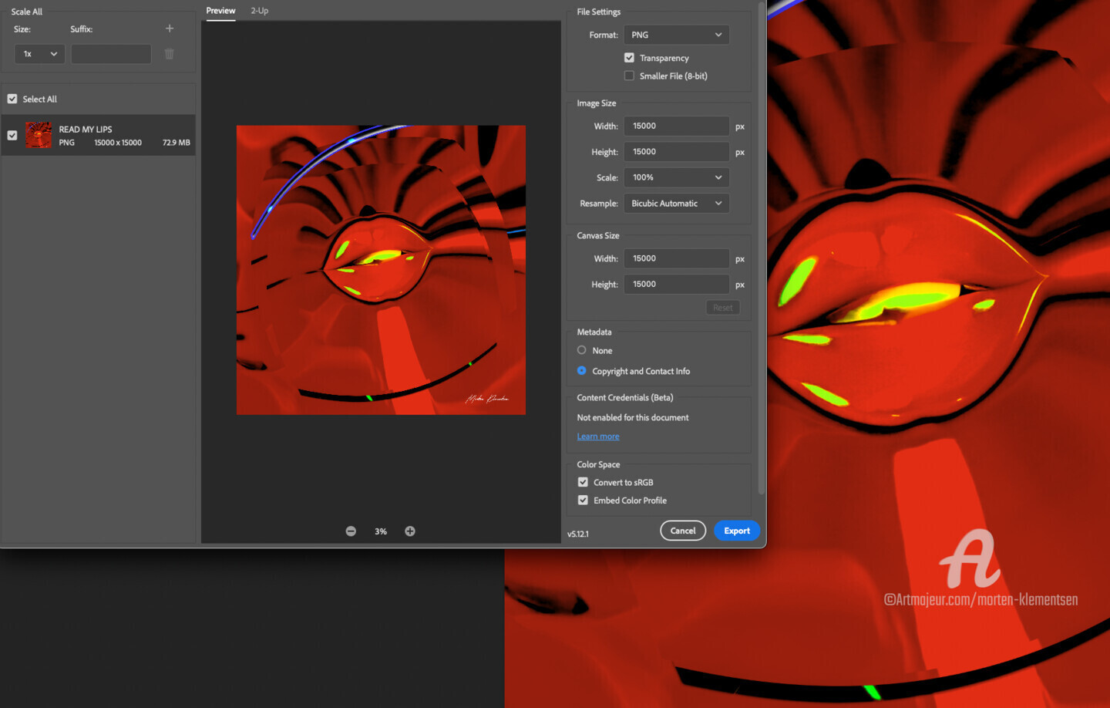This screenshot has height=708, width=1110.
Task: Click the 72.9 MB file size text
Action: pyautogui.click(x=176, y=143)
